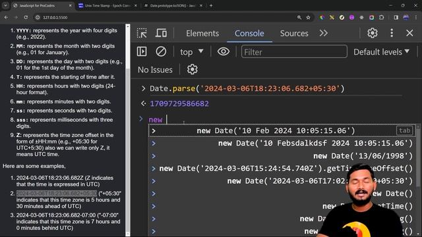Open the top JavaScript context dropdown
This screenshot has width=422, height=237.
pyautogui.click(x=192, y=52)
